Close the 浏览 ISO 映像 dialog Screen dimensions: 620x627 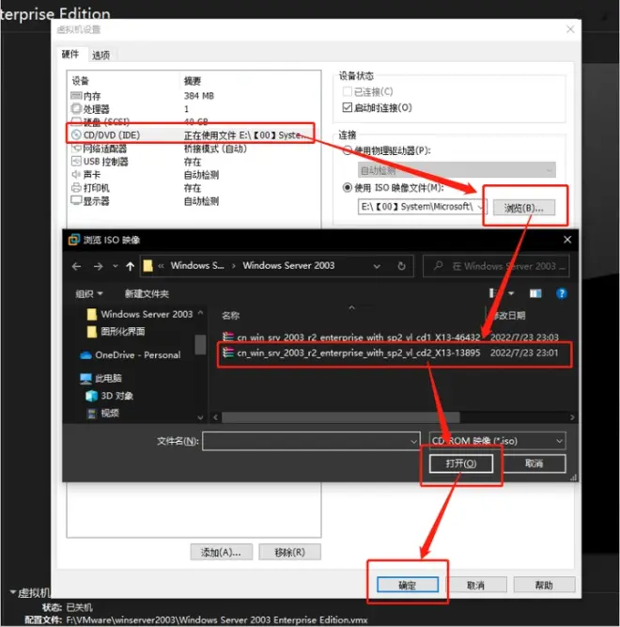[567, 240]
